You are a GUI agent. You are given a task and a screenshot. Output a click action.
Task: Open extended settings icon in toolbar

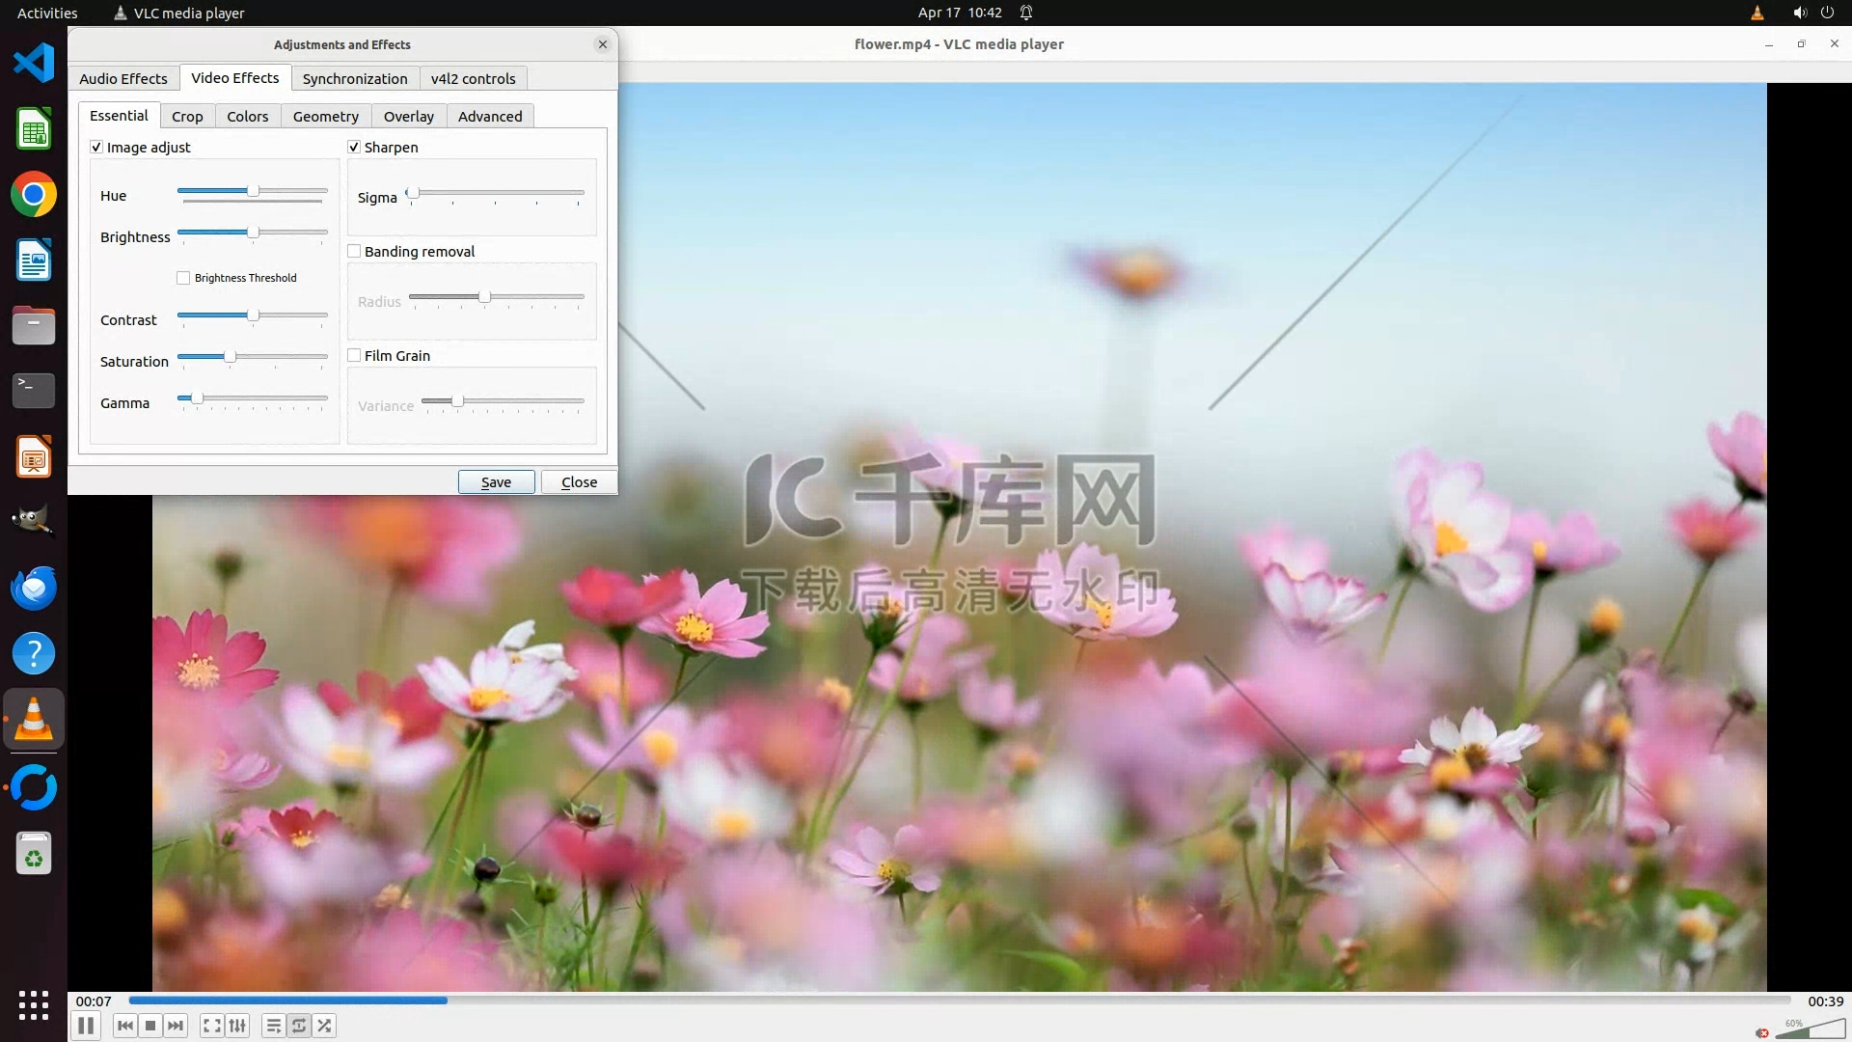click(x=237, y=1026)
